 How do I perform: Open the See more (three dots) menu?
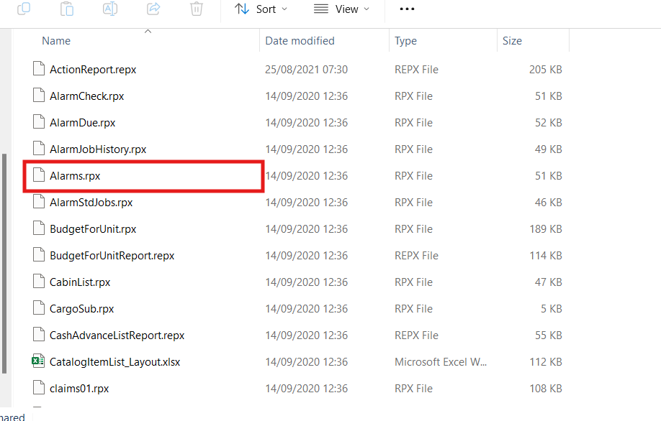pyautogui.click(x=407, y=9)
